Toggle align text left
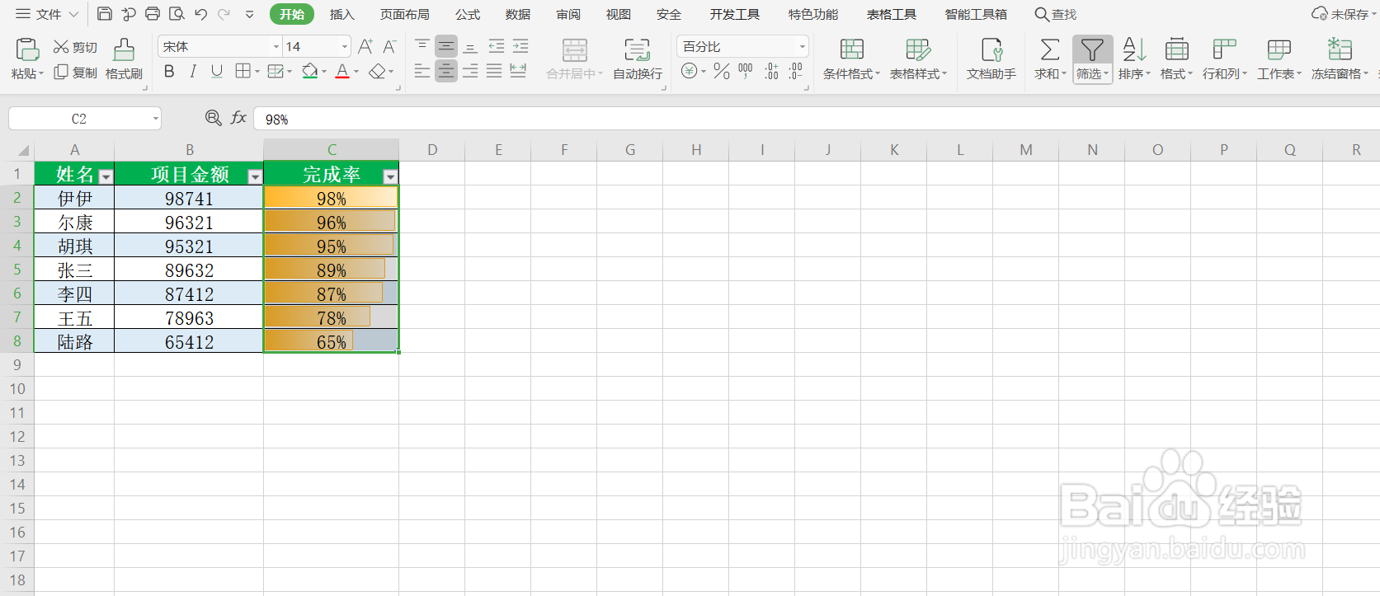 tap(422, 72)
